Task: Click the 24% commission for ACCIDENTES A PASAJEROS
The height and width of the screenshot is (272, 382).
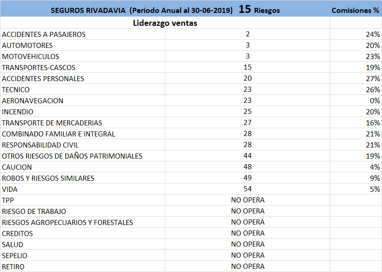Action: pyautogui.click(x=373, y=34)
